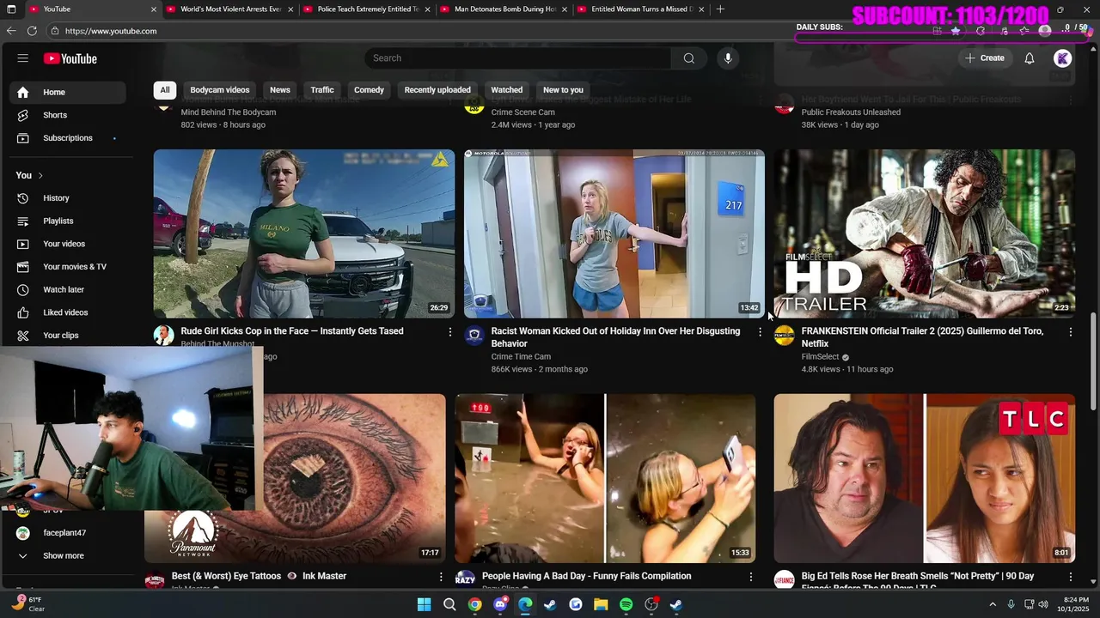Select the Watched filter chip
1100x618 pixels.
click(x=507, y=90)
